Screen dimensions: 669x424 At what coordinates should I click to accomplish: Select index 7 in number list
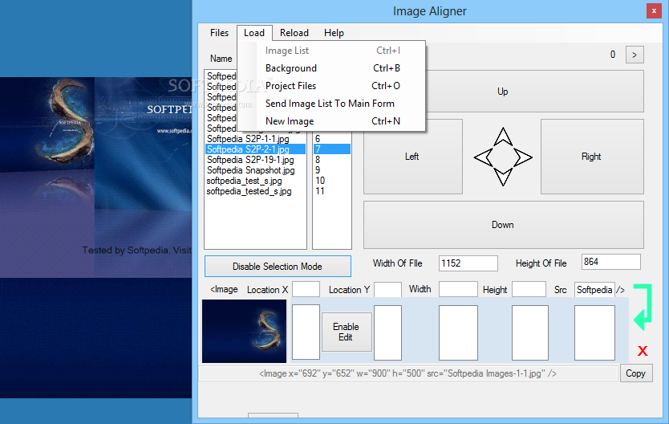(332, 149)
